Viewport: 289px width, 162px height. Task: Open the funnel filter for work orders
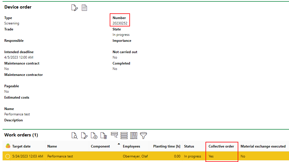pyautogui.click(x=143, y=136)
